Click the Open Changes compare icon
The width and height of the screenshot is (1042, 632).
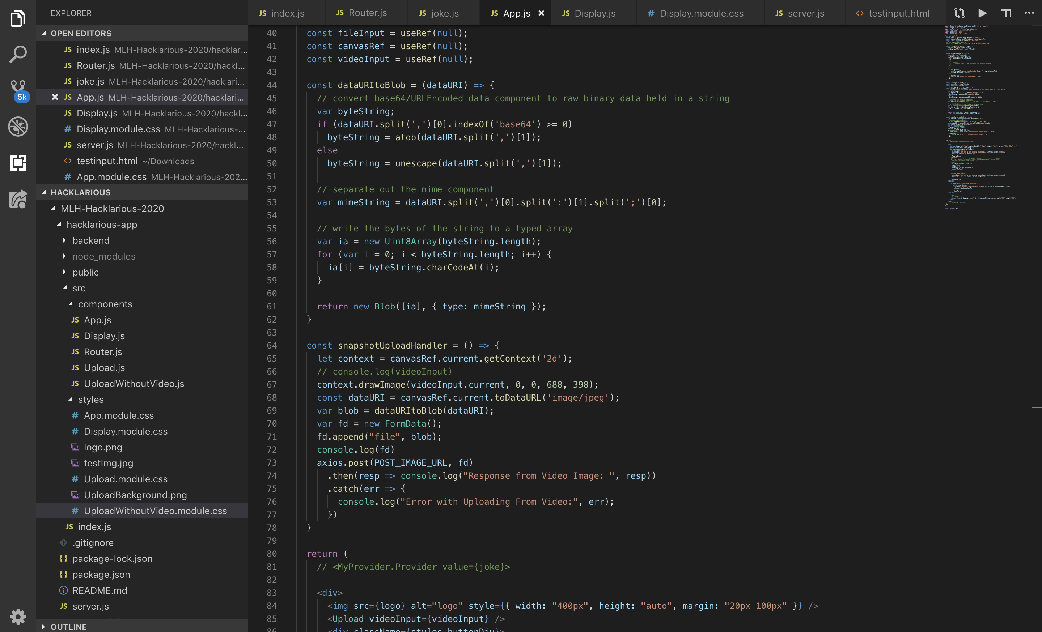click(x=959, y=13)
